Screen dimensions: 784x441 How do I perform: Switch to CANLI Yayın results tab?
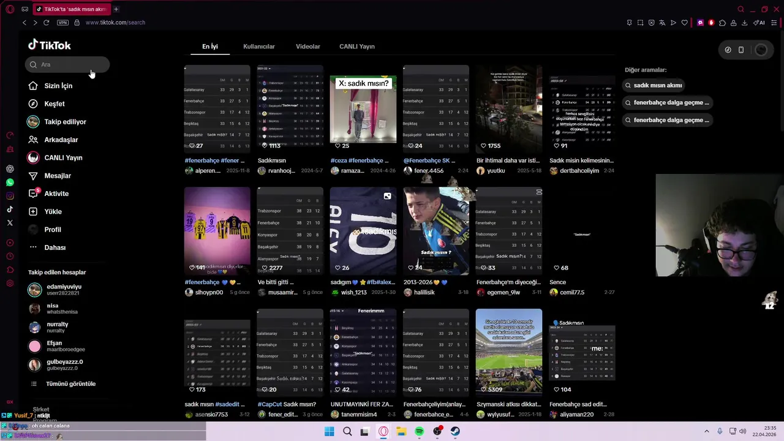357,47
